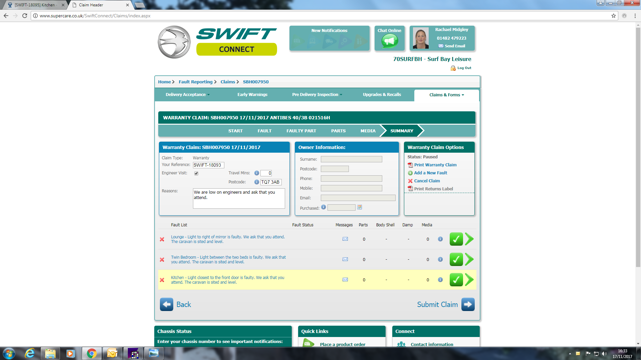Expand the Pre Delivery Inspection dropdown menu

point(317,95)
